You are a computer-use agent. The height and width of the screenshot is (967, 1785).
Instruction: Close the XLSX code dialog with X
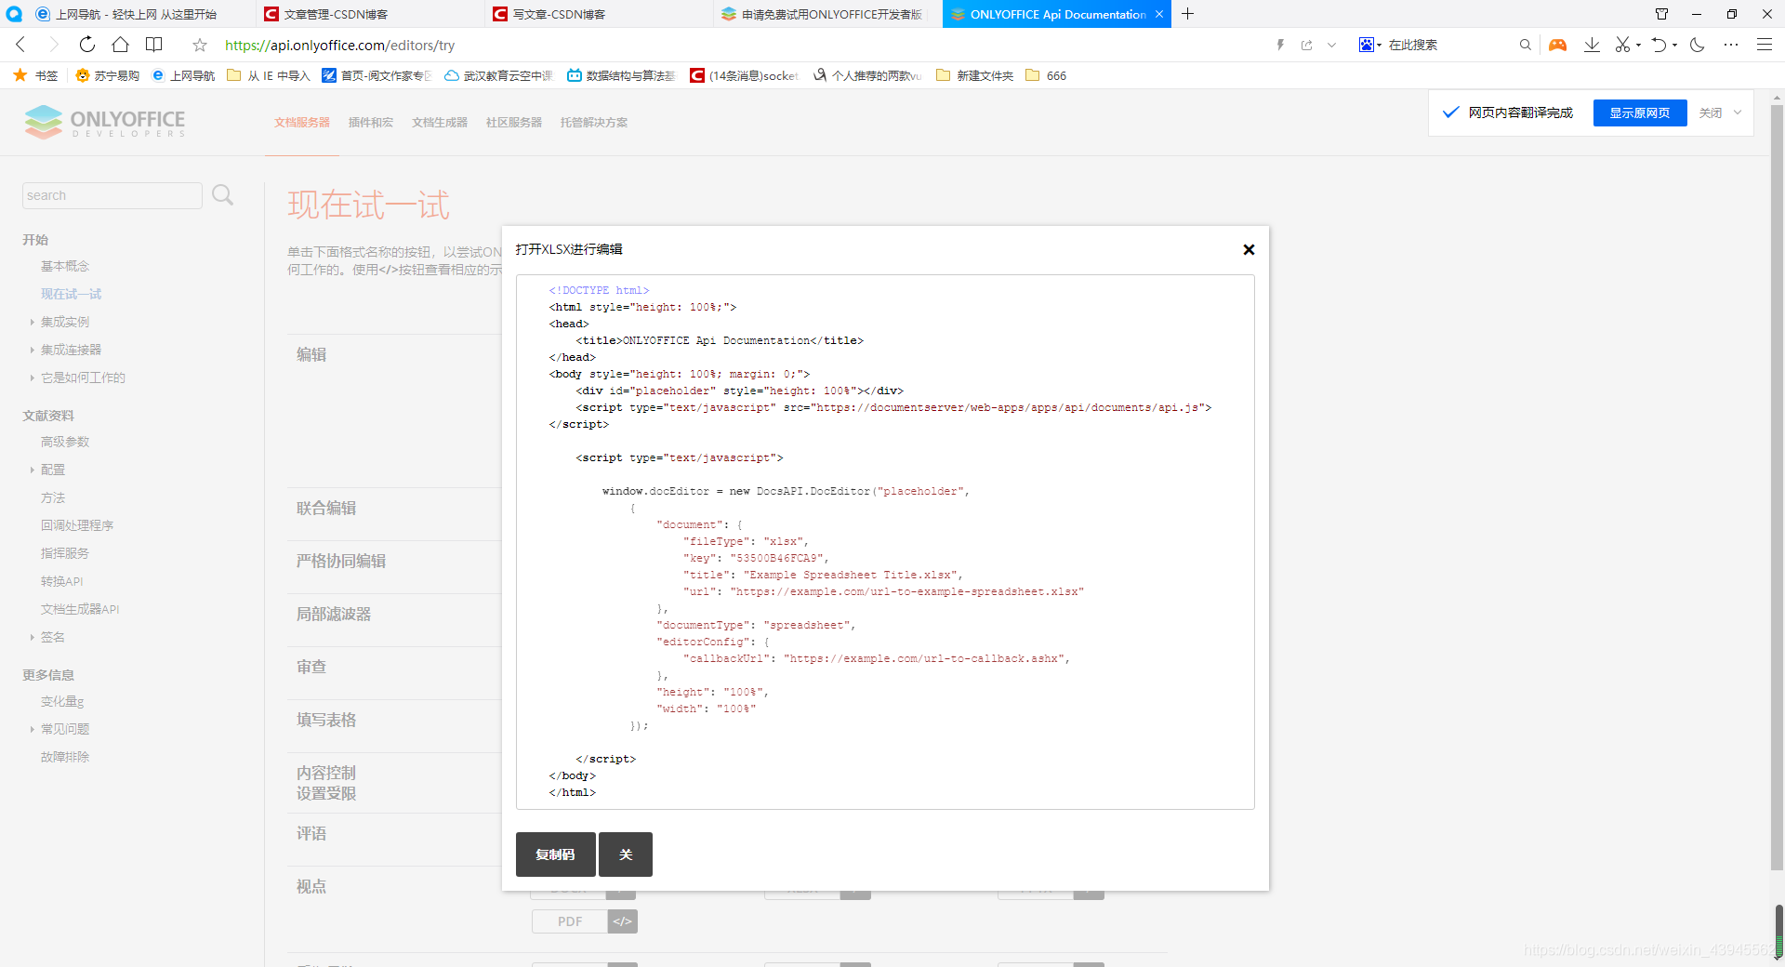tap(1249, 249)
